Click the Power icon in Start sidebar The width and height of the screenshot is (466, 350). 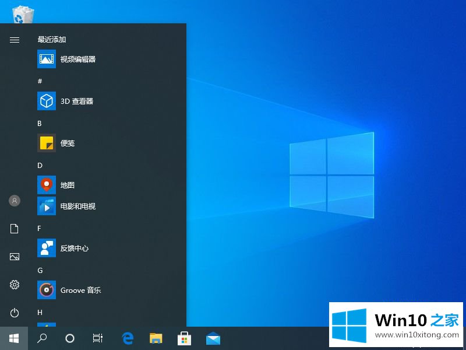15,313
